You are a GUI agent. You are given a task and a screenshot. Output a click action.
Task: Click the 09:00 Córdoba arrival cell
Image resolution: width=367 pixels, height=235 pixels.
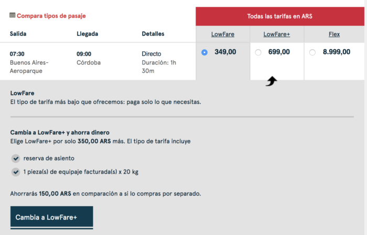click(88, 58)
